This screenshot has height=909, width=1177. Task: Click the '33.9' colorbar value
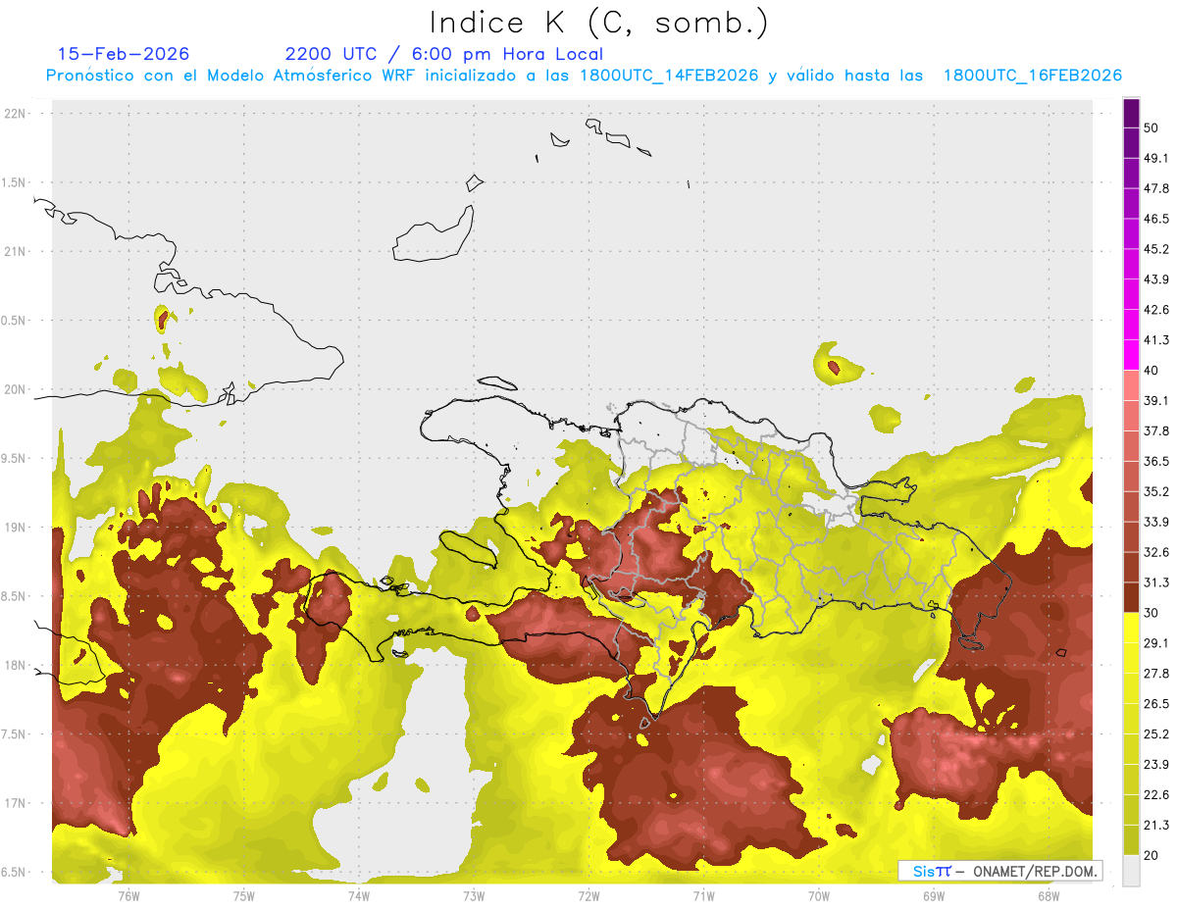1156,522
